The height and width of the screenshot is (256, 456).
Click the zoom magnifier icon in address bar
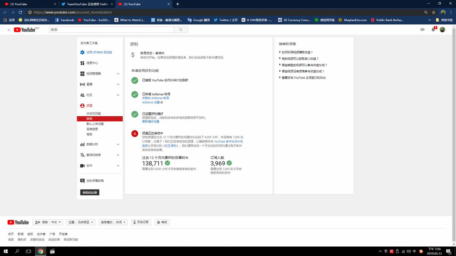(x=426, y=12)
